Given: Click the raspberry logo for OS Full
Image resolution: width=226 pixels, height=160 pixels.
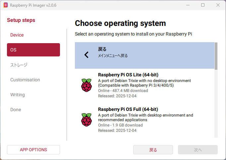Looking at the screenshot, I should pyautogui.click(x=86, y=120).
